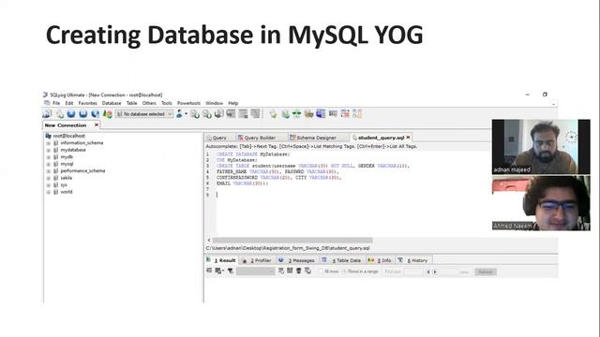The width and height of the screenshot is (600, 337).
Task: Expand the information_schema database node
Action: pyautogui.click(x=48, y=143)
